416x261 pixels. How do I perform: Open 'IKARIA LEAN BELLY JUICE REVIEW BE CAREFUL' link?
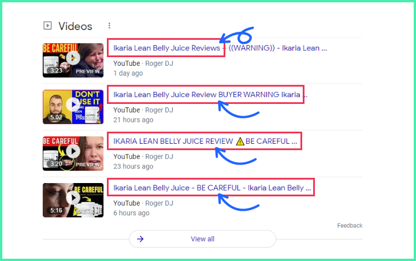(205, 141)
